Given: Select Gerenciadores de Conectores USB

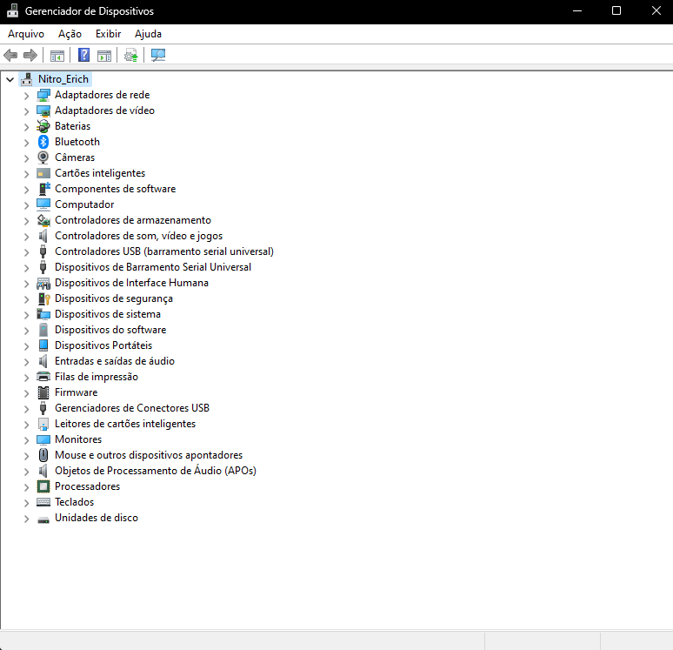Looking at the screenshot, I should (x=132, y=408).
